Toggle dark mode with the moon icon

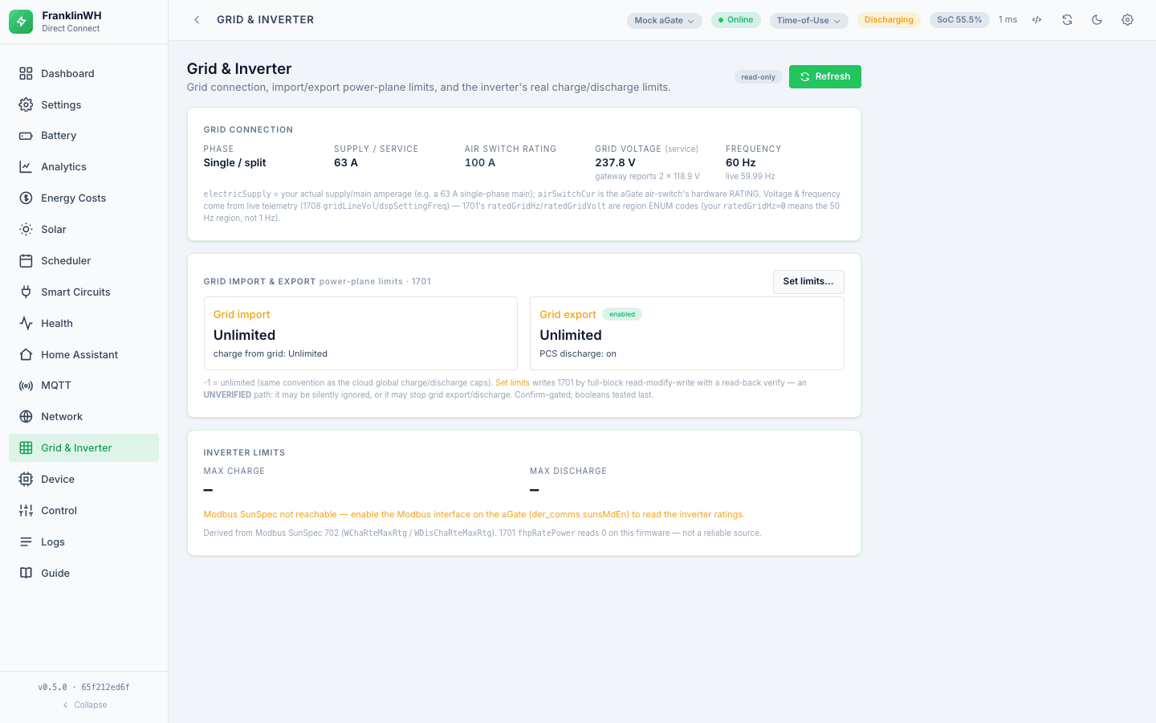click(x=1097, y=20)
